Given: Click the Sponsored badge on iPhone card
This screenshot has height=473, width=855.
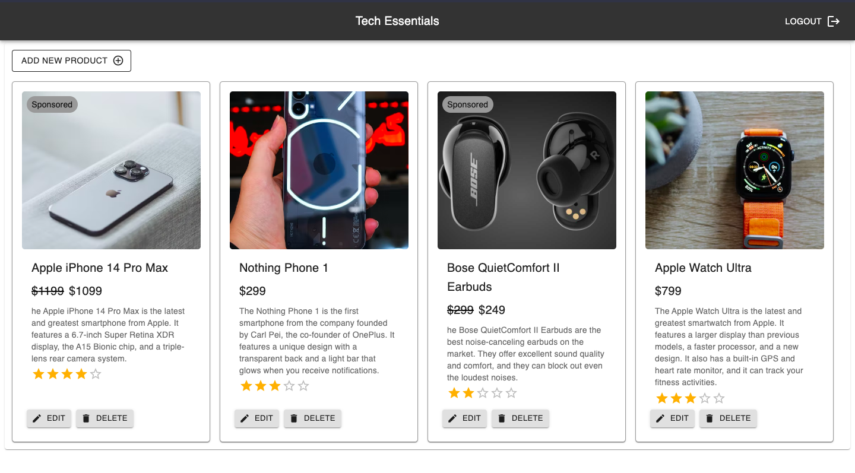Looking at the screenshot, I should tap(52, 104).
